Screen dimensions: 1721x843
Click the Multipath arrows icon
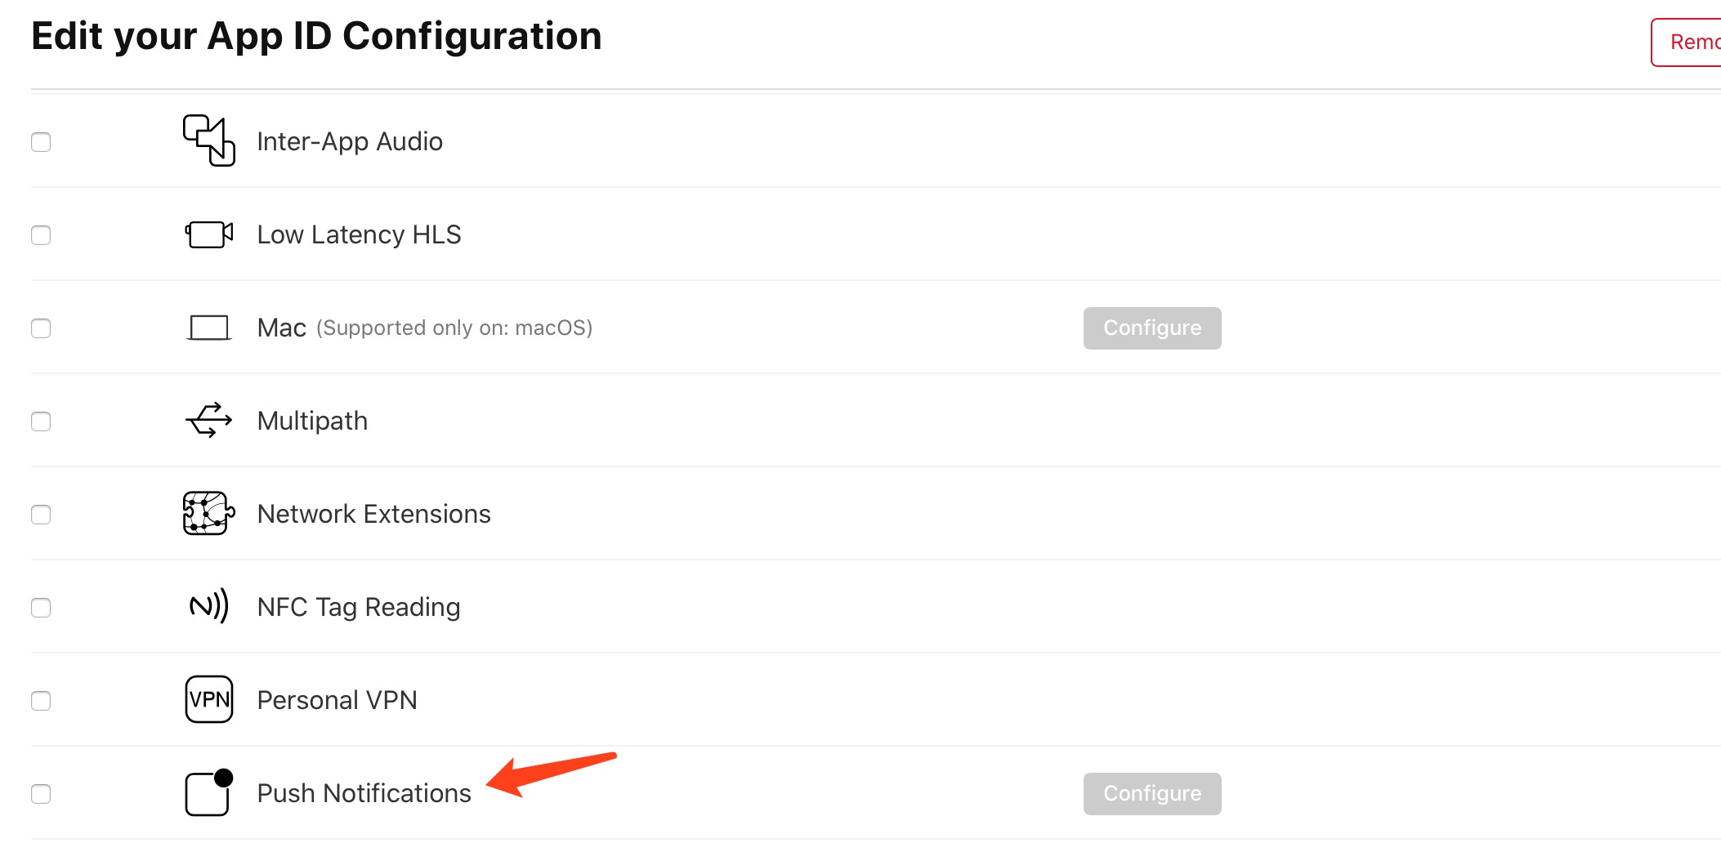tap(209, 420)
